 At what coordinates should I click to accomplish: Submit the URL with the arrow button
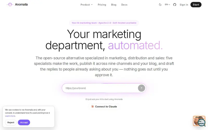pos(141,88)
